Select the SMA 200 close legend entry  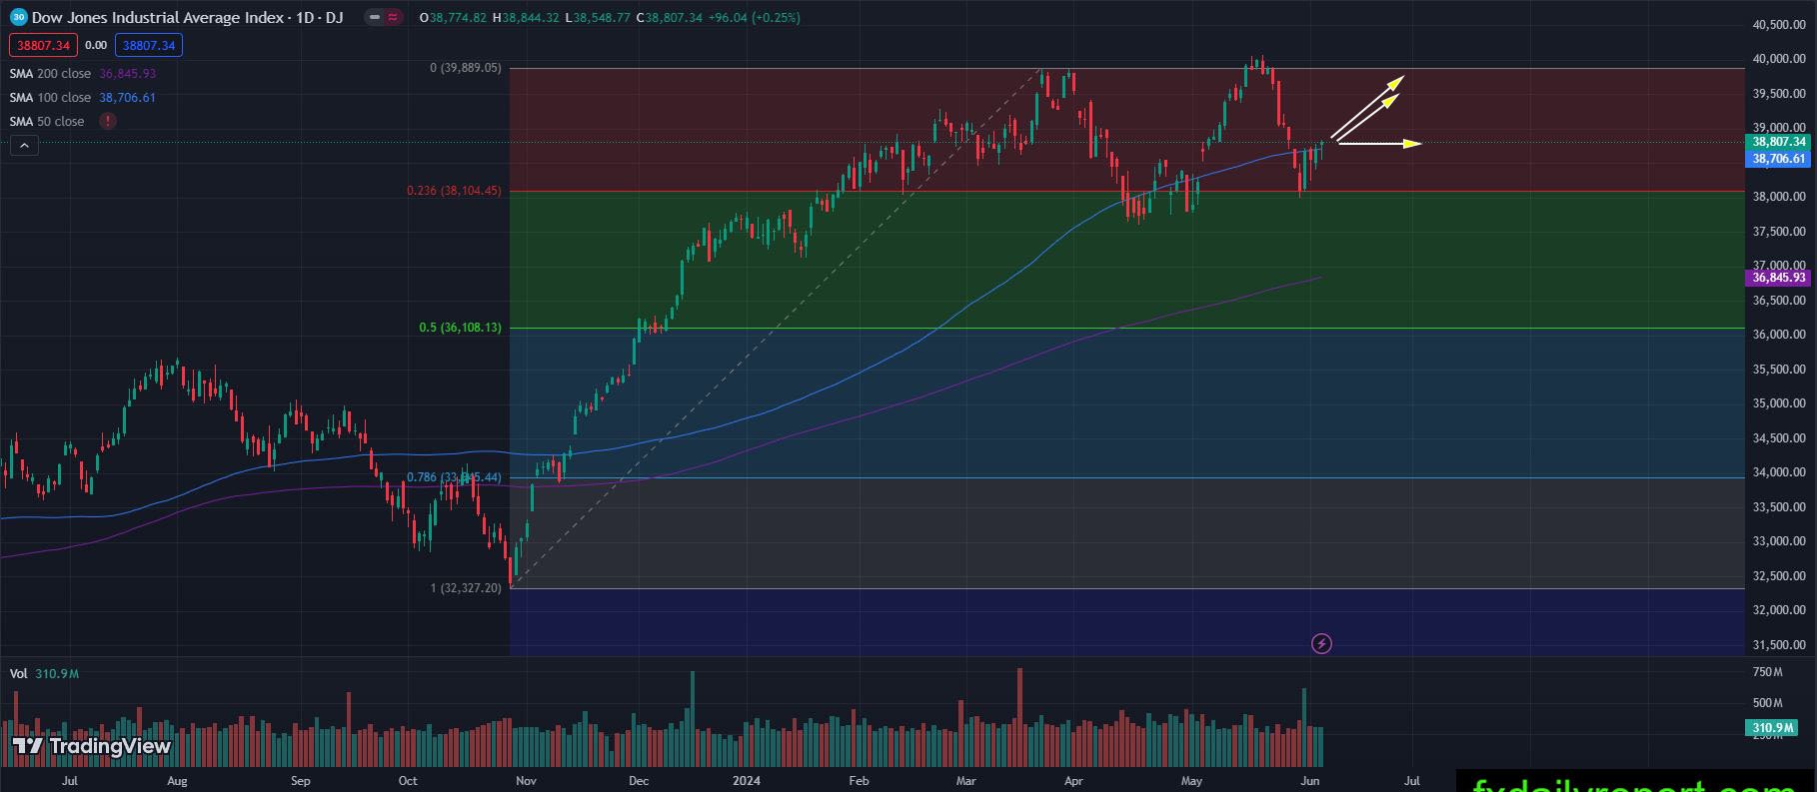[83, 73]
